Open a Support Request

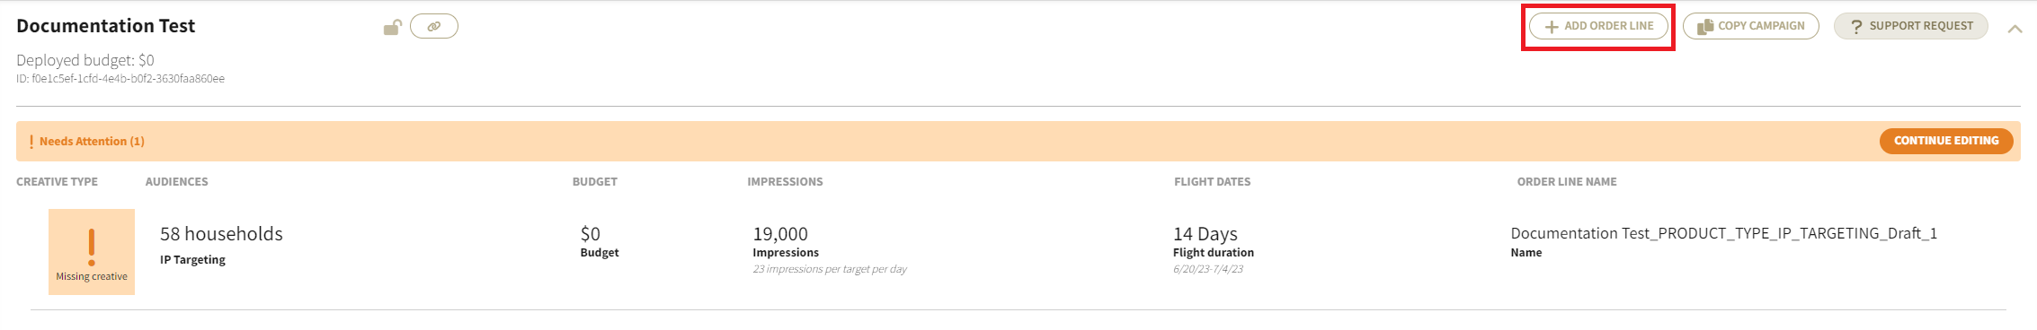1911,26
